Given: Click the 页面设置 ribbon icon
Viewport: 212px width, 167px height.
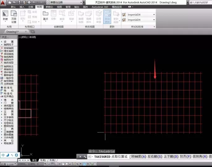Looking at the screenshot, I should 14,17.
